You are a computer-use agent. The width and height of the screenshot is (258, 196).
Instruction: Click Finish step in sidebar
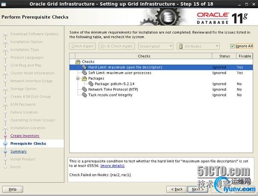[x=15, y=167]
